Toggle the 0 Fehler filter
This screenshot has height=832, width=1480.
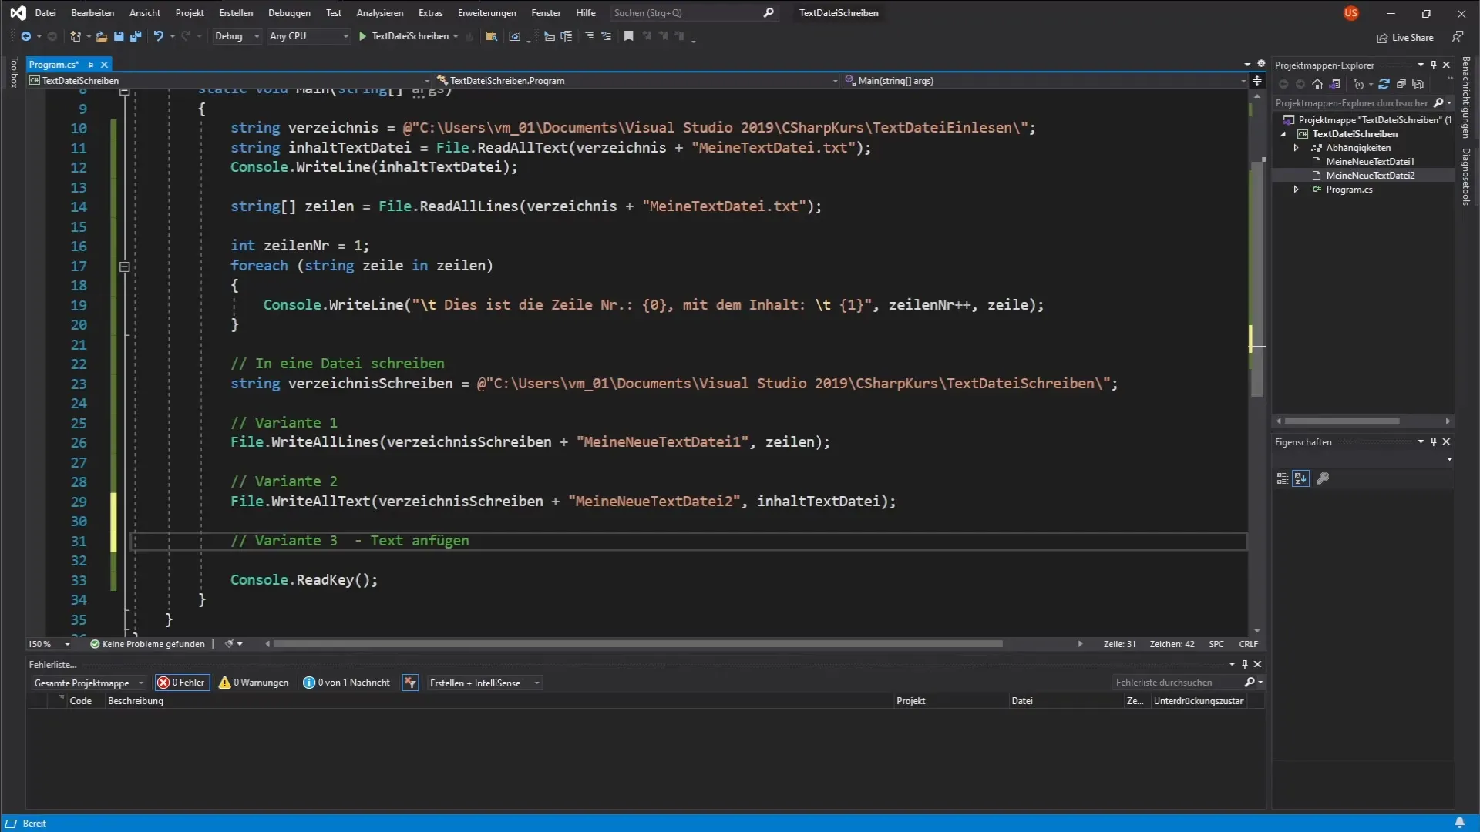[x=182, y=683]
